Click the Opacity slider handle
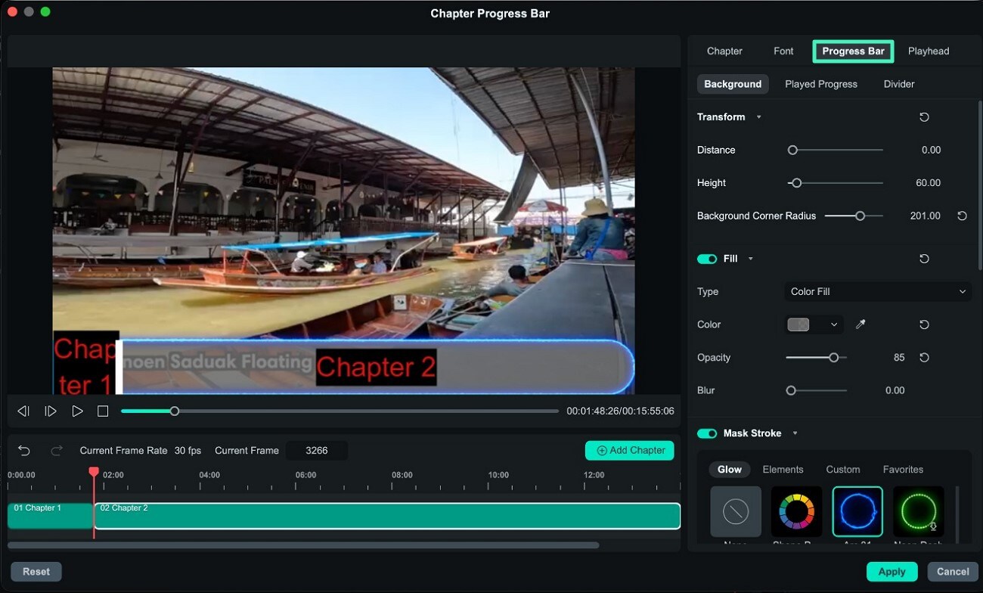Image resolution: width=983 pixels, height=593 pixels. pos(833,358)
